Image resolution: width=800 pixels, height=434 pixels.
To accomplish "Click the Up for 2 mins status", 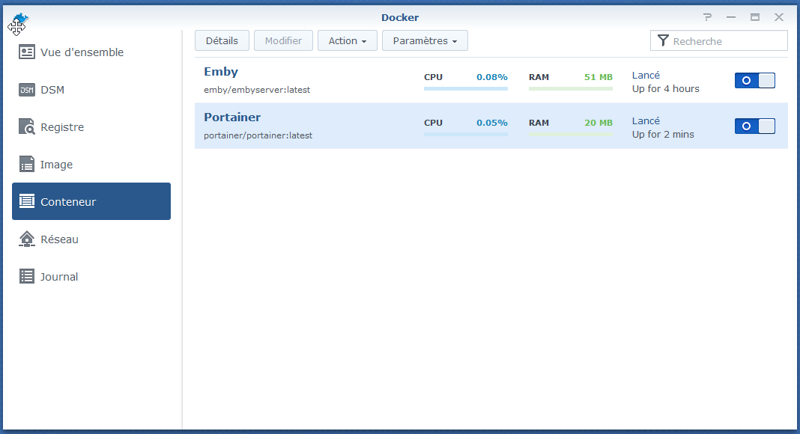I will 663,135.
